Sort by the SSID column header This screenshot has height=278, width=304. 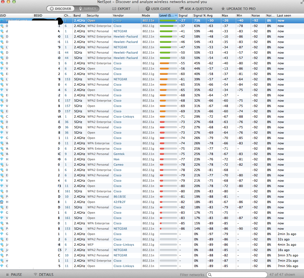click(17, 15)
